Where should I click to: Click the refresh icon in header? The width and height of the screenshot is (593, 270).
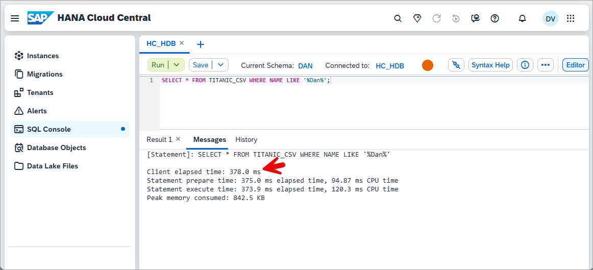[437, 18]
